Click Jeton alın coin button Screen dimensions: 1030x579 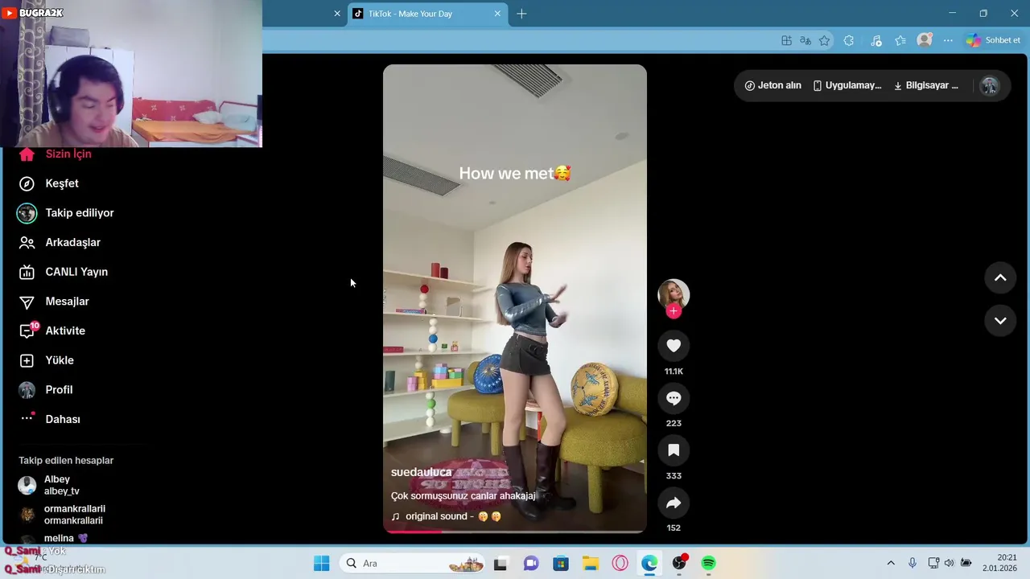coord(772,85)
